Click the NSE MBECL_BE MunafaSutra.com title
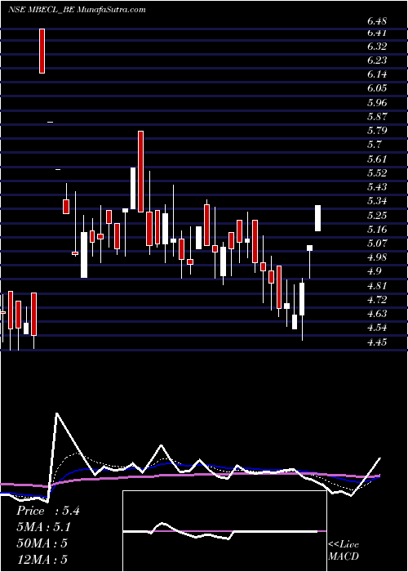Screen dimensions: 408x572 coord(77,10)
